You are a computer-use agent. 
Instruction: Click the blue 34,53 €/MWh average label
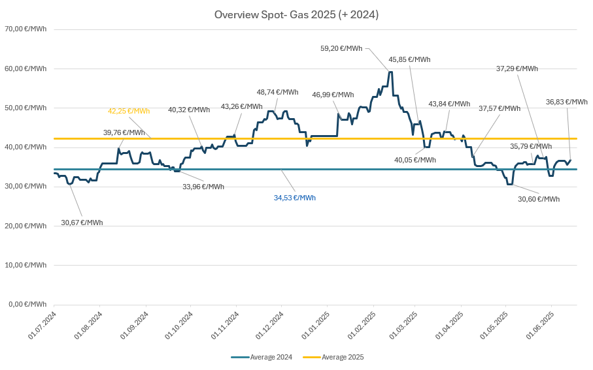[x=295, y=197]
